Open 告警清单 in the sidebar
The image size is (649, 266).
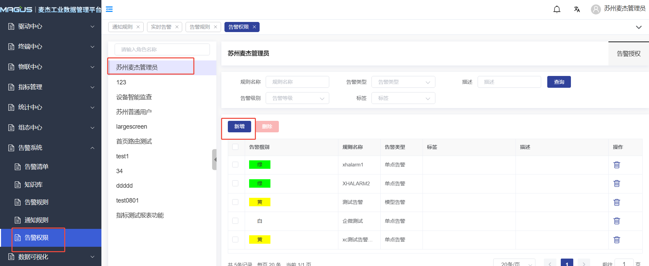click(x=37, y=167)
